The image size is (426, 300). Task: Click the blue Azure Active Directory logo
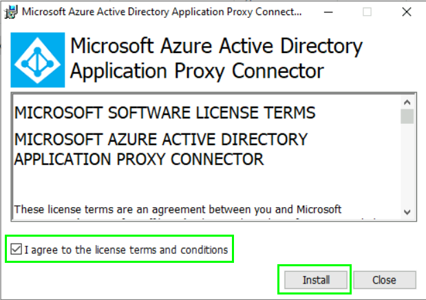(x=38, y=61)
